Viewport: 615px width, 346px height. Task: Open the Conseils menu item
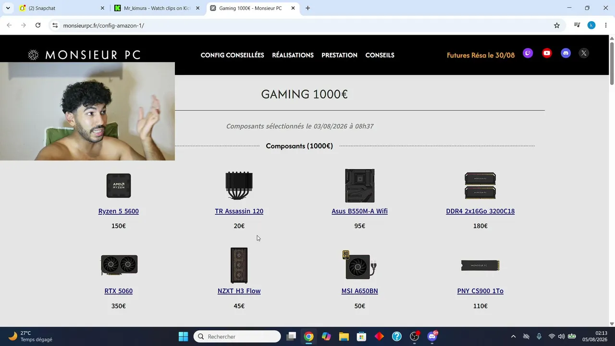pos(380,55)
